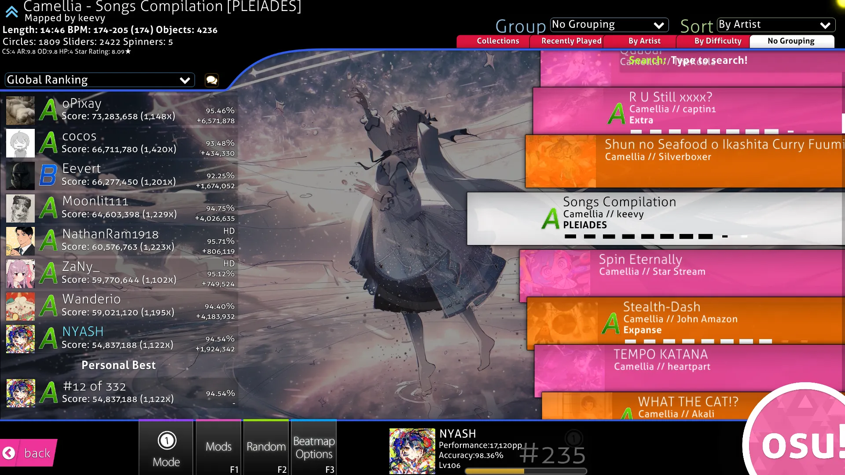This screenshot has width=845, height=475.
Task: Click Wanderio's avatar in the leaderboard
Action: (20, 307)
